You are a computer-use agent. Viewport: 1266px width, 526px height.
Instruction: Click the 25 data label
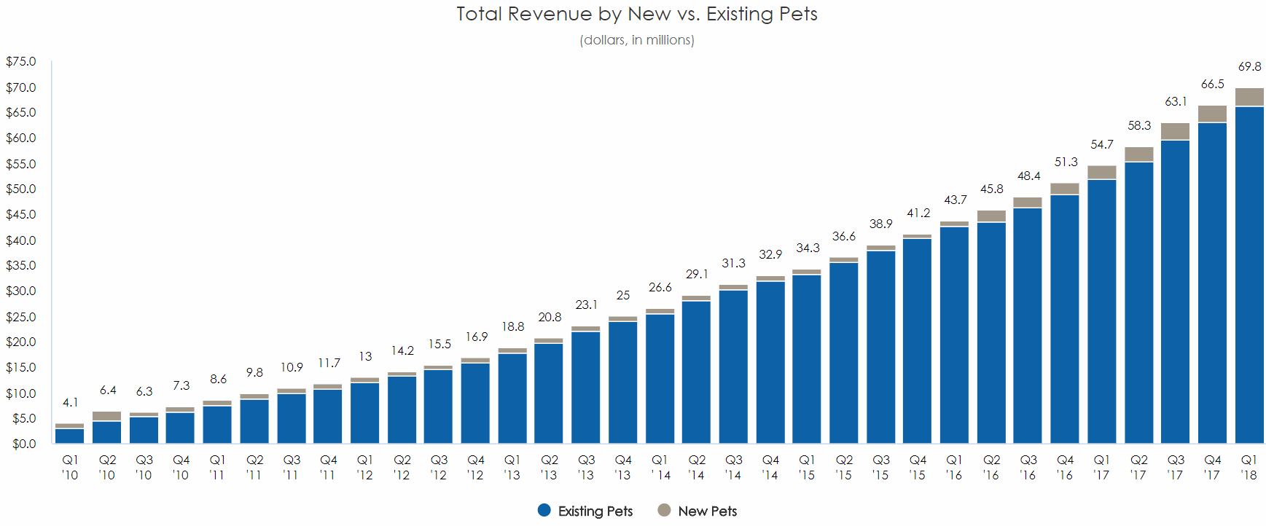622,295
